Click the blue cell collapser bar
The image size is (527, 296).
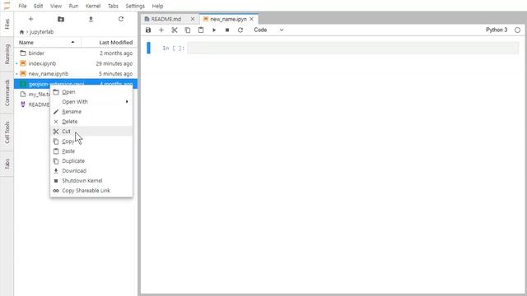tap(148, 48)
